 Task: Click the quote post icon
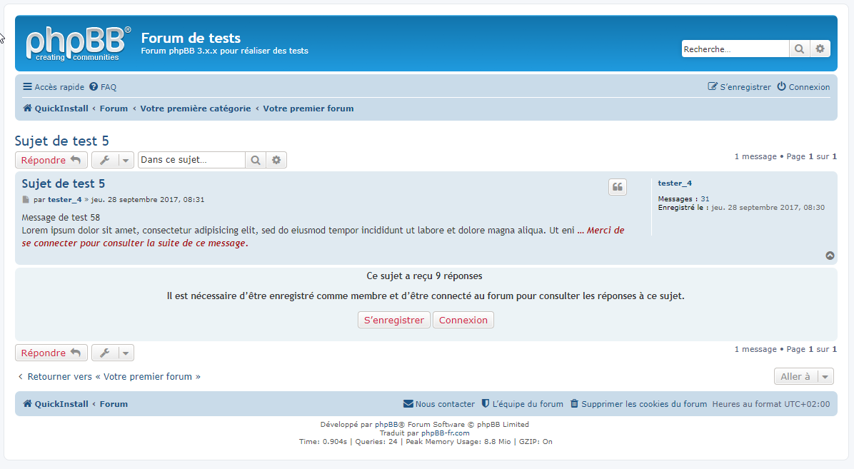(x=618, y=187)
